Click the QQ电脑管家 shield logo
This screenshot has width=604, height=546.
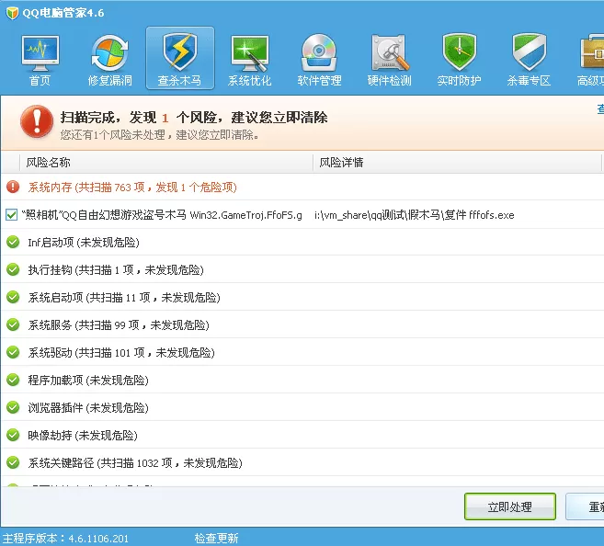(12, 13)
